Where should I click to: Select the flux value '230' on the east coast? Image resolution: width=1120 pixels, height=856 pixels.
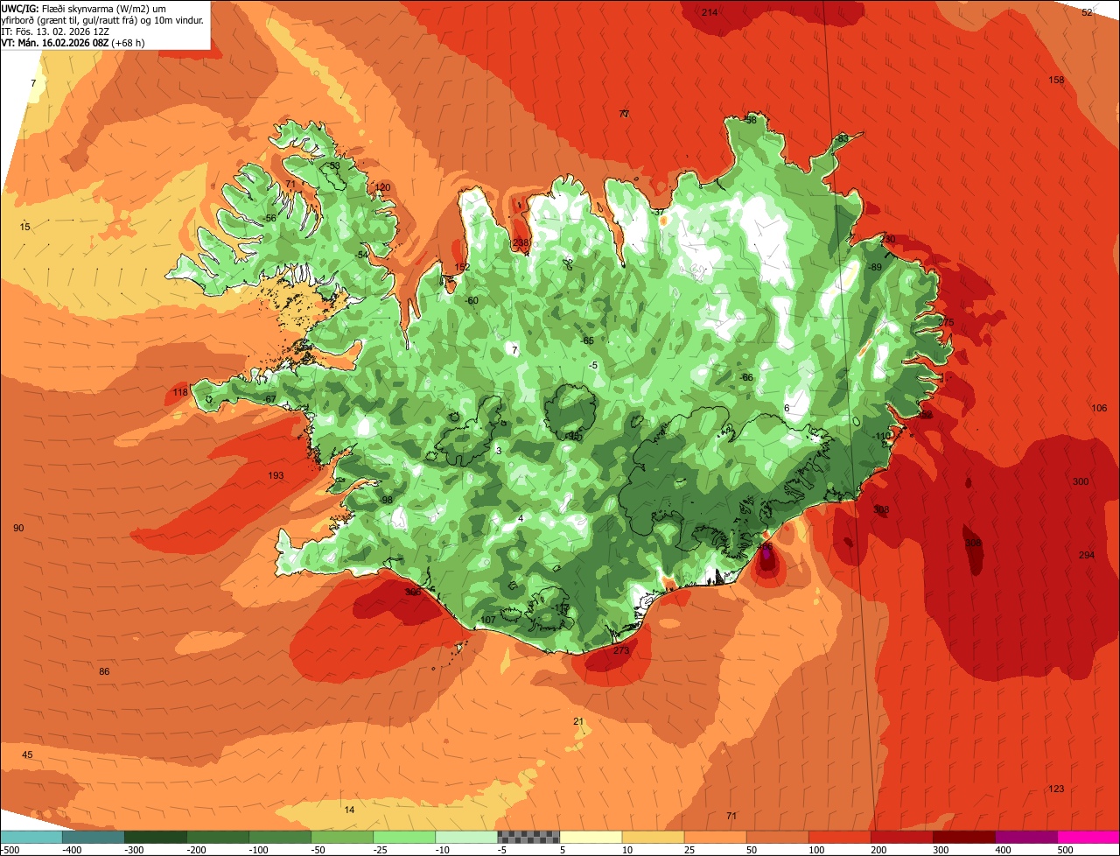click(x=887, y=240)
